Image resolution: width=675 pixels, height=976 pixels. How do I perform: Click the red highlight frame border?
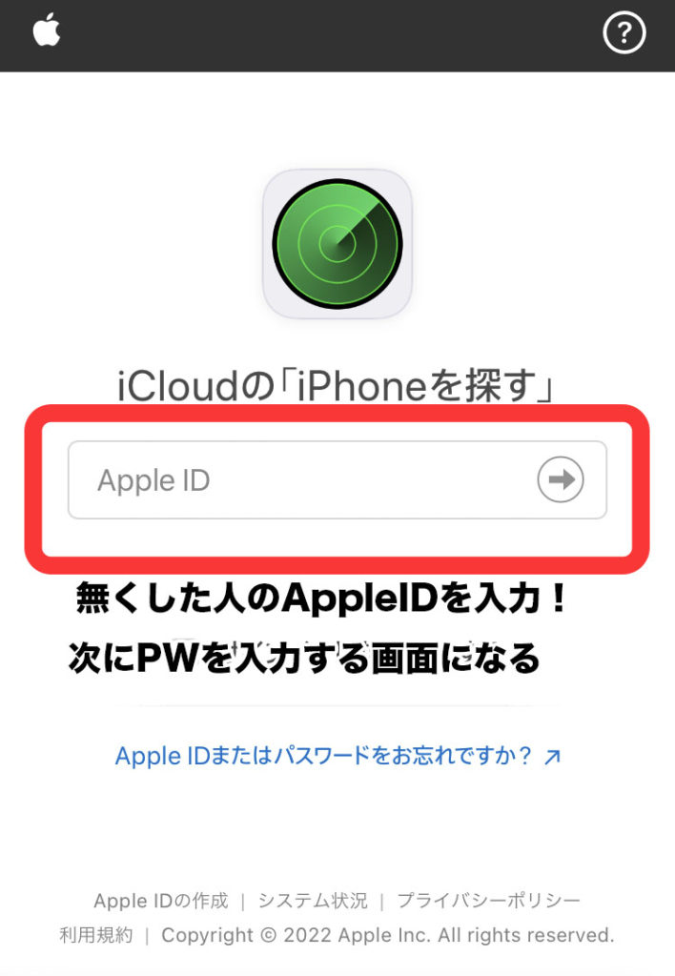click(337, 414)
